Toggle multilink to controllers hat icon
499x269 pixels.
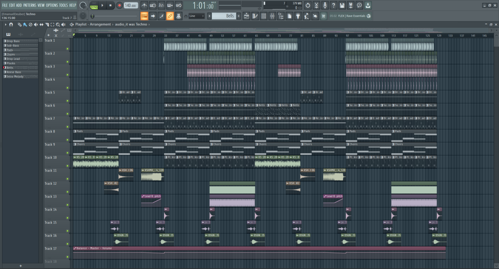(x=179, y=16)
